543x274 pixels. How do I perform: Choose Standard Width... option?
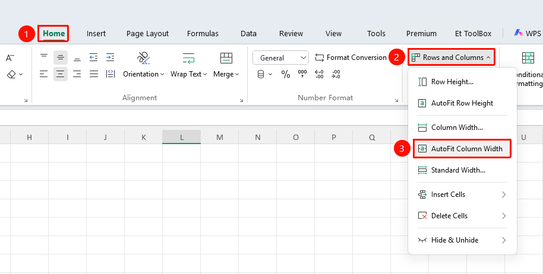[x=462, y=170]
